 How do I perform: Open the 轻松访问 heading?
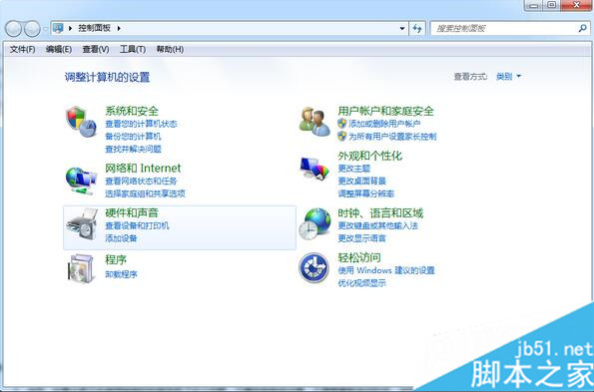359,257
